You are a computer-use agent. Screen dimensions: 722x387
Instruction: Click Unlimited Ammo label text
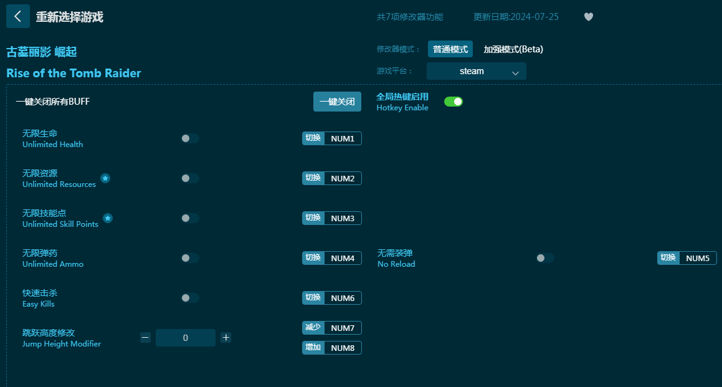pos(53,264)
